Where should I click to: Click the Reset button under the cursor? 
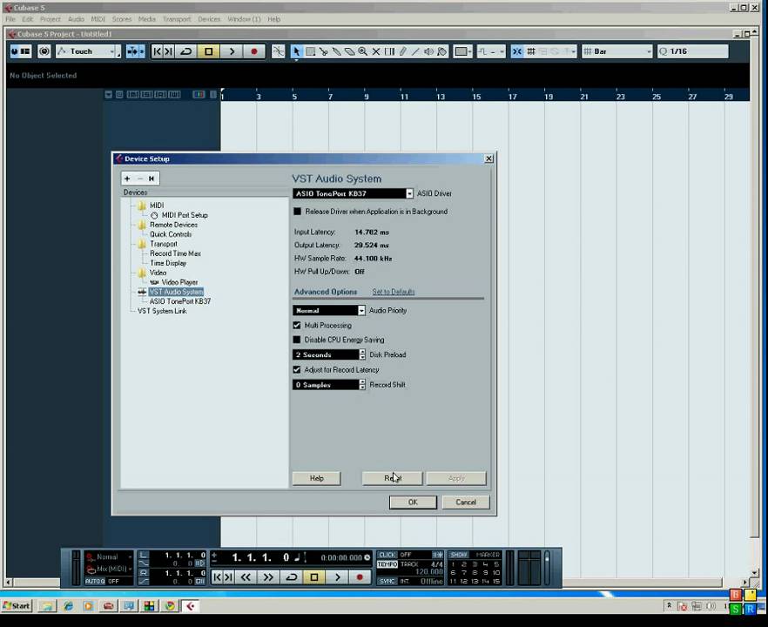tap(393, 478)
